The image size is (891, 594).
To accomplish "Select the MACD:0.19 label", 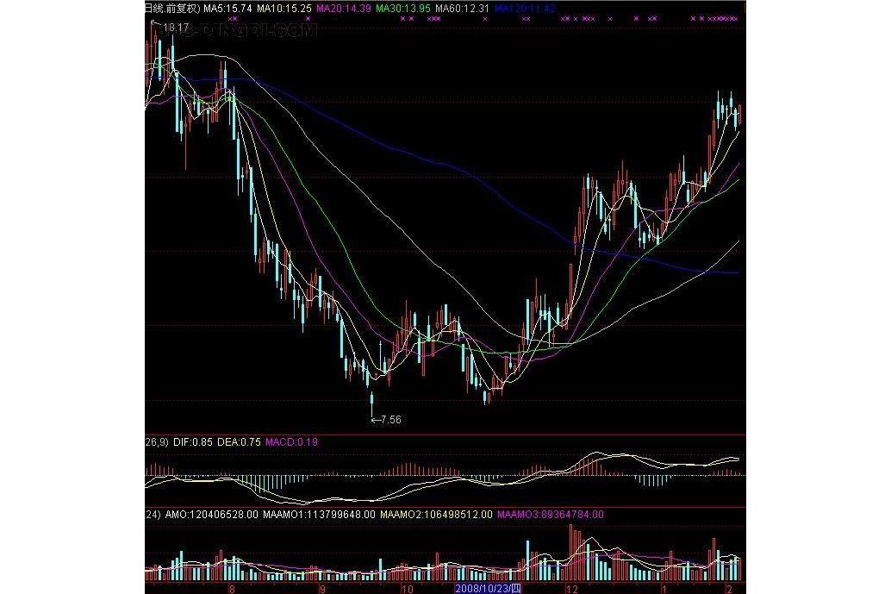I will (290, 441).
